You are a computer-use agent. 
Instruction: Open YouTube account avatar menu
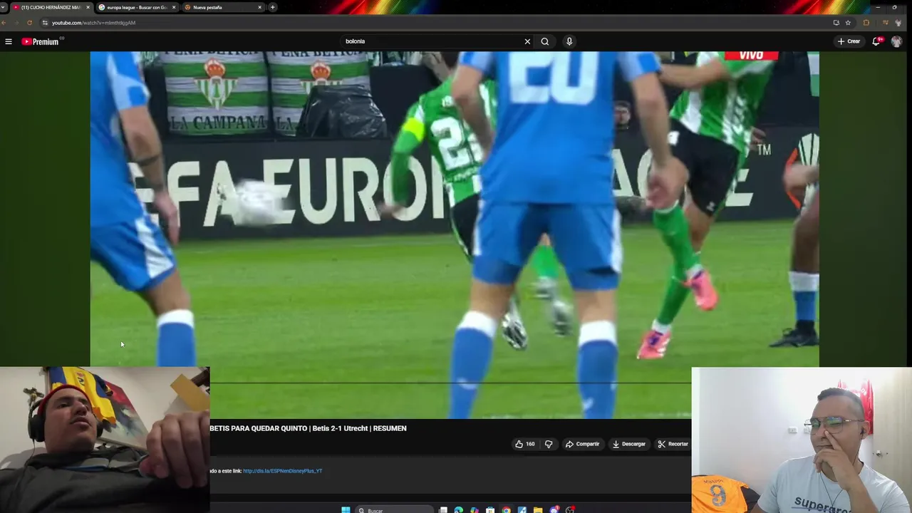(x=896, y=41)
